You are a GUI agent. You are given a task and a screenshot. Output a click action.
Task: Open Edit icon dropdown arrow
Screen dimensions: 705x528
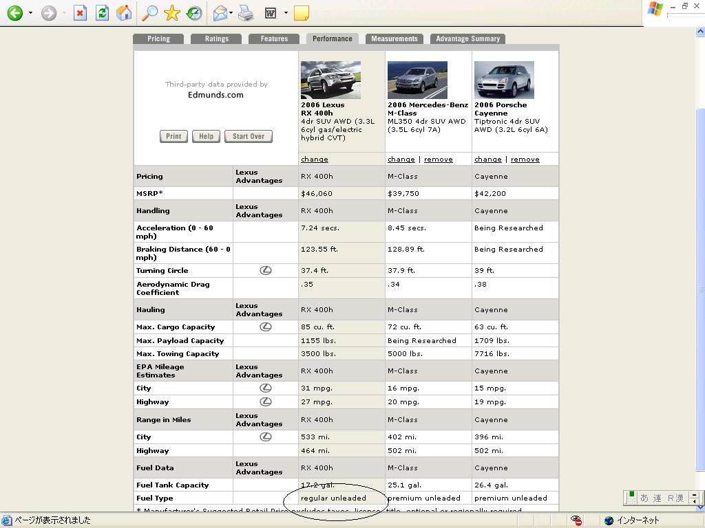click(x=286, y=13)
